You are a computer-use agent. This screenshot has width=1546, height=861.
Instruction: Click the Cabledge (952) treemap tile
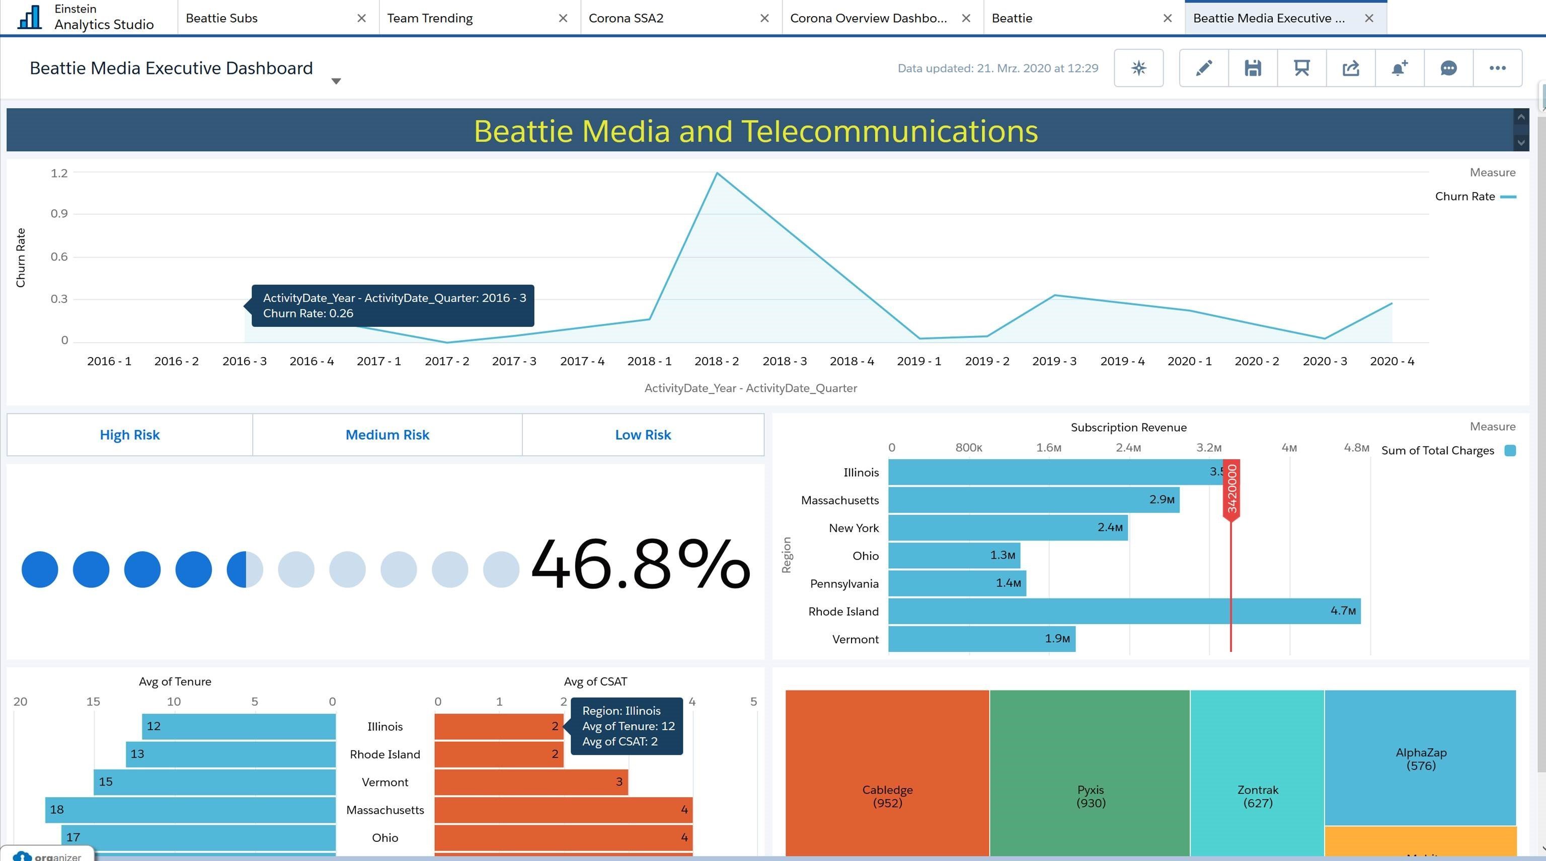(x=887, y=773)
